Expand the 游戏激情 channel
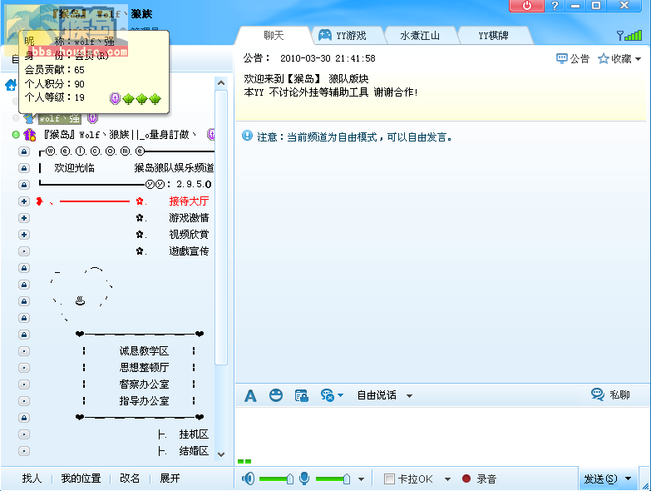 [24, 218]
